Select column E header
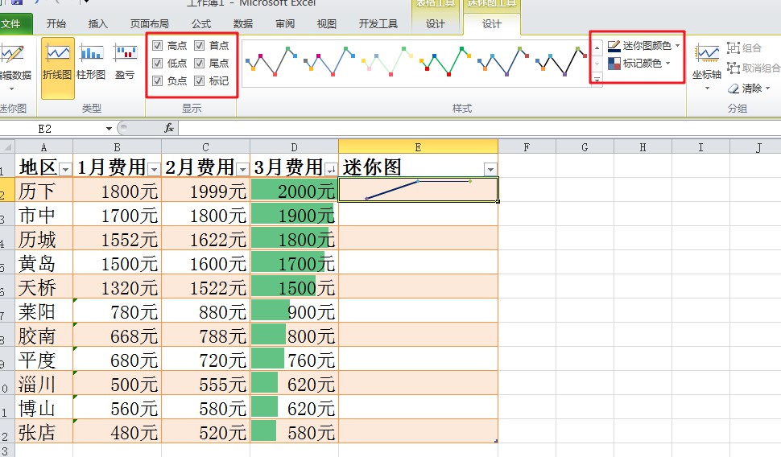781x457 pixels. pos(418,147)
